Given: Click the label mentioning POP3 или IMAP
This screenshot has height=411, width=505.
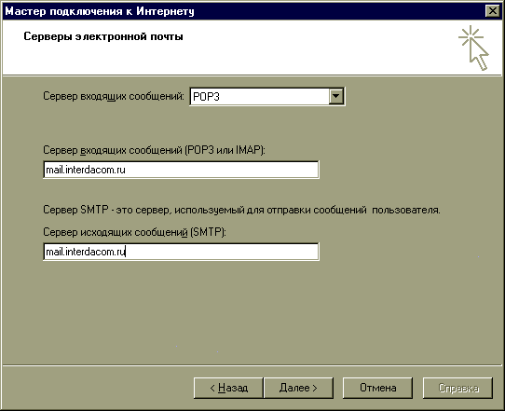Looking at the screenshot, I should (x=154, y=150).
